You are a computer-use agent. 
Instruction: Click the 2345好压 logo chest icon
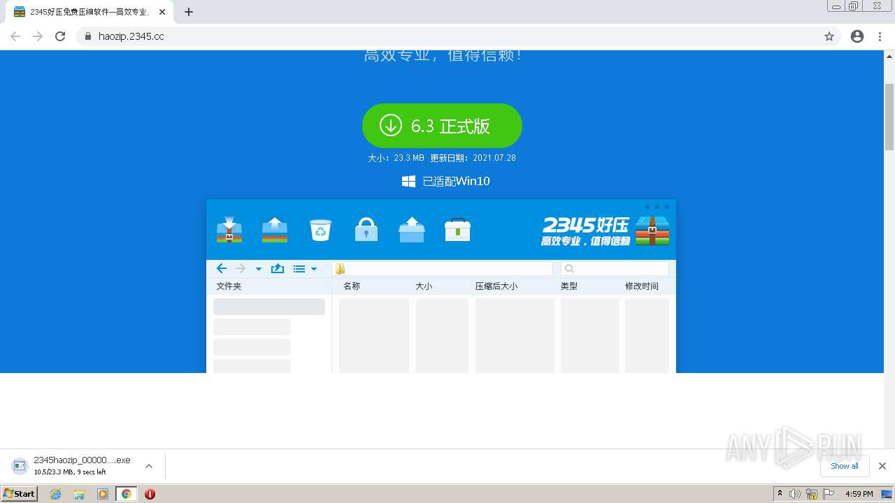point(652,231)
